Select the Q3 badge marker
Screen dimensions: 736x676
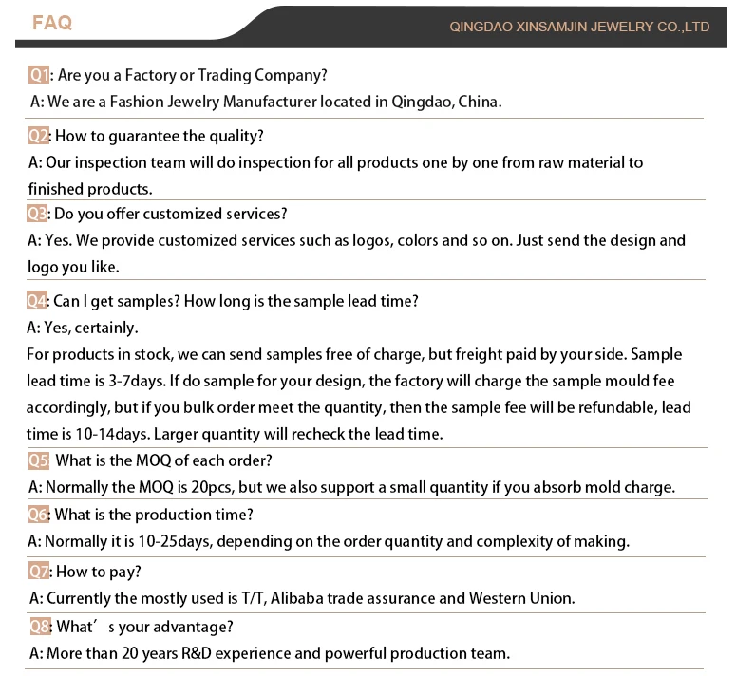tap(38, 214)
